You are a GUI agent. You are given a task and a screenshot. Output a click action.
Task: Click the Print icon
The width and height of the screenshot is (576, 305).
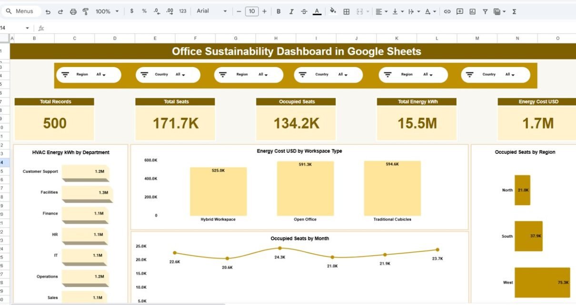click(73, 11)
